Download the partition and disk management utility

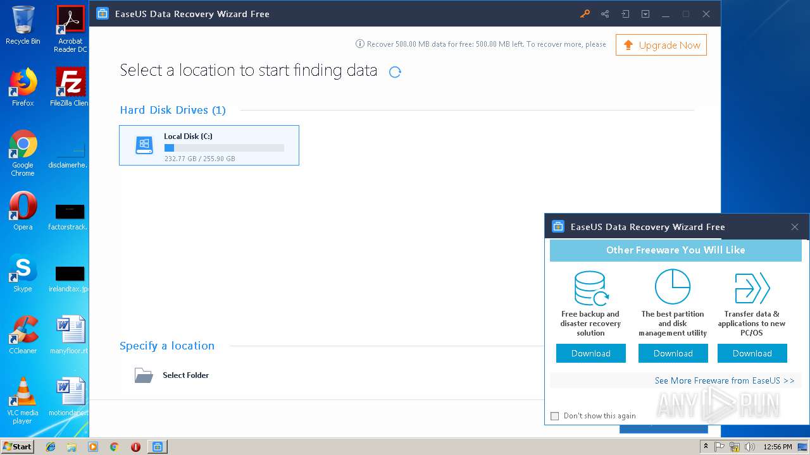[x=673, y=353]
